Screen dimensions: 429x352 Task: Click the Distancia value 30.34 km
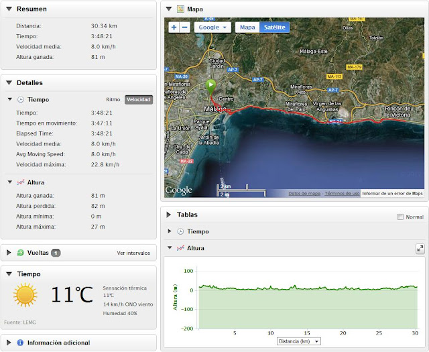click(104, 26)
